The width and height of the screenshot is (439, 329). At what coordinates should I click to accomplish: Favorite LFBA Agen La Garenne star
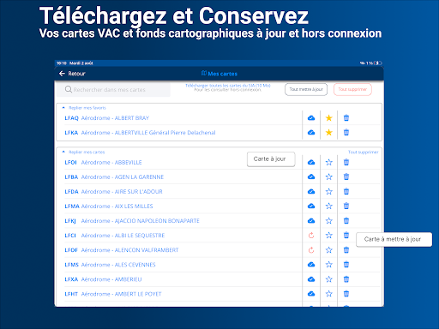point(329,177)
